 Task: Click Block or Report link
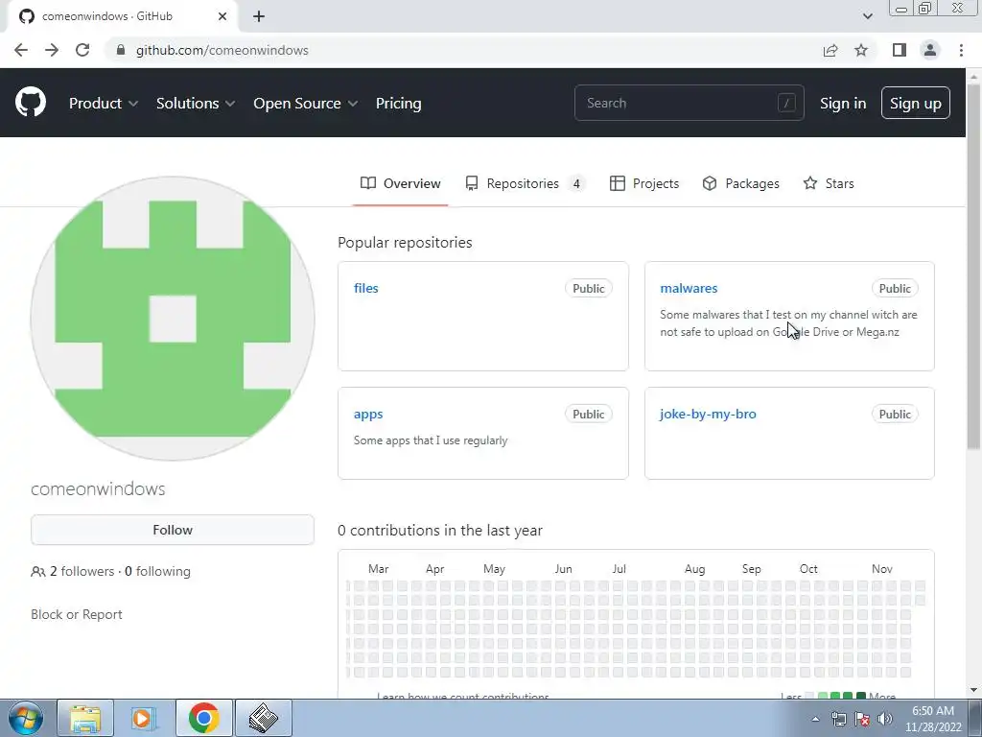tap(77, 614)
